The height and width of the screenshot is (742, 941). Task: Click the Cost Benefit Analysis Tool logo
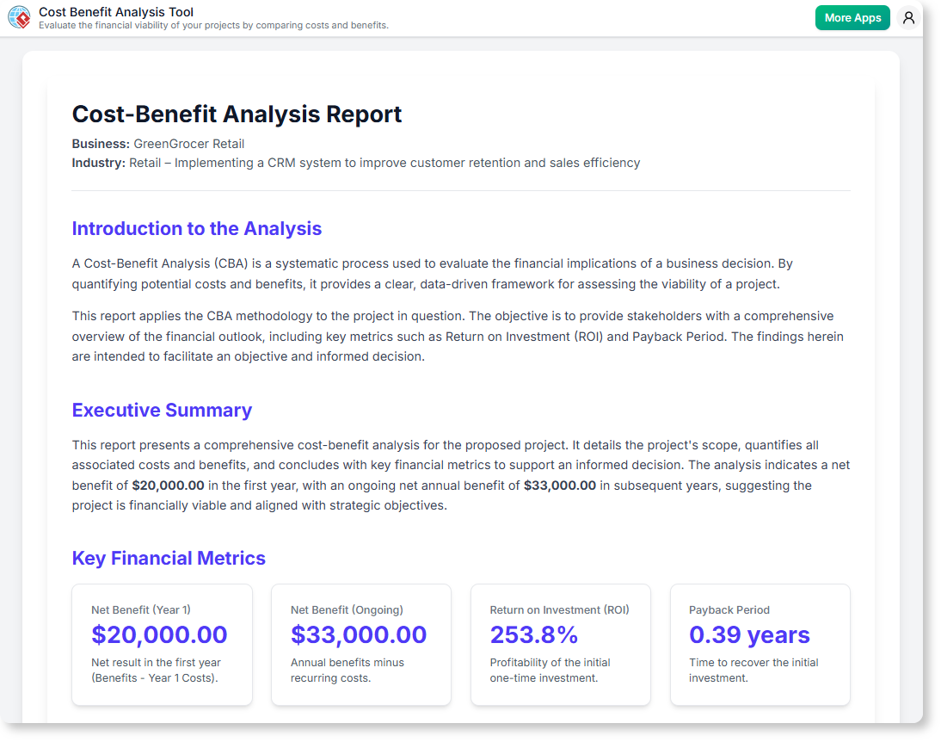pos(20,17)
